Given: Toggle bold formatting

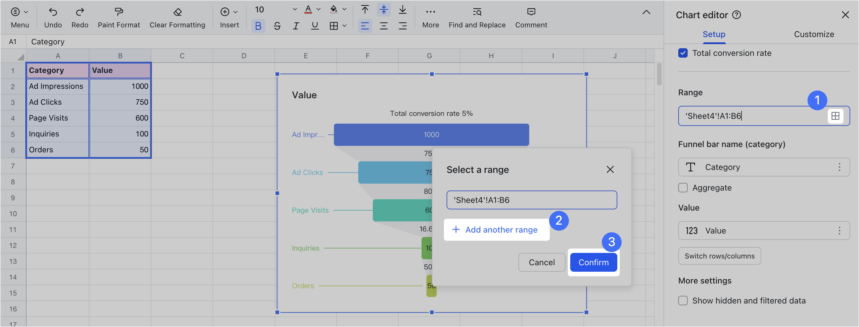Looking at the screenshot, I should [258, 25].
